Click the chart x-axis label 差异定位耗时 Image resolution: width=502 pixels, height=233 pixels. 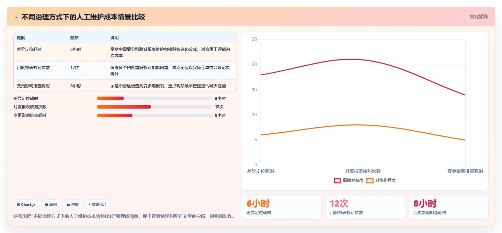(261, 171)
